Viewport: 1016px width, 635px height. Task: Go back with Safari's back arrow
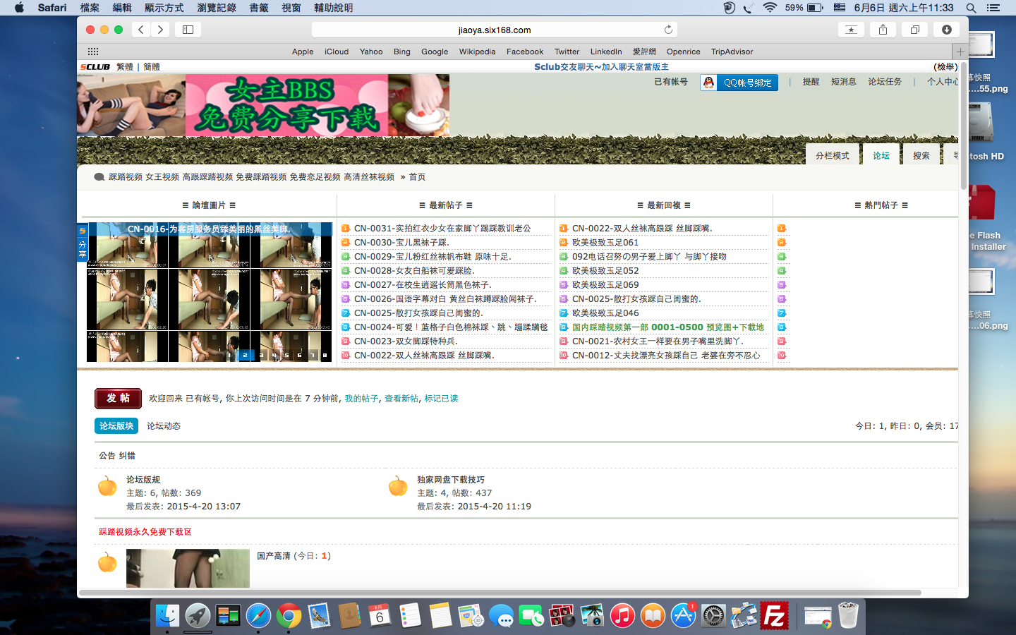click(x=141, y=30)
